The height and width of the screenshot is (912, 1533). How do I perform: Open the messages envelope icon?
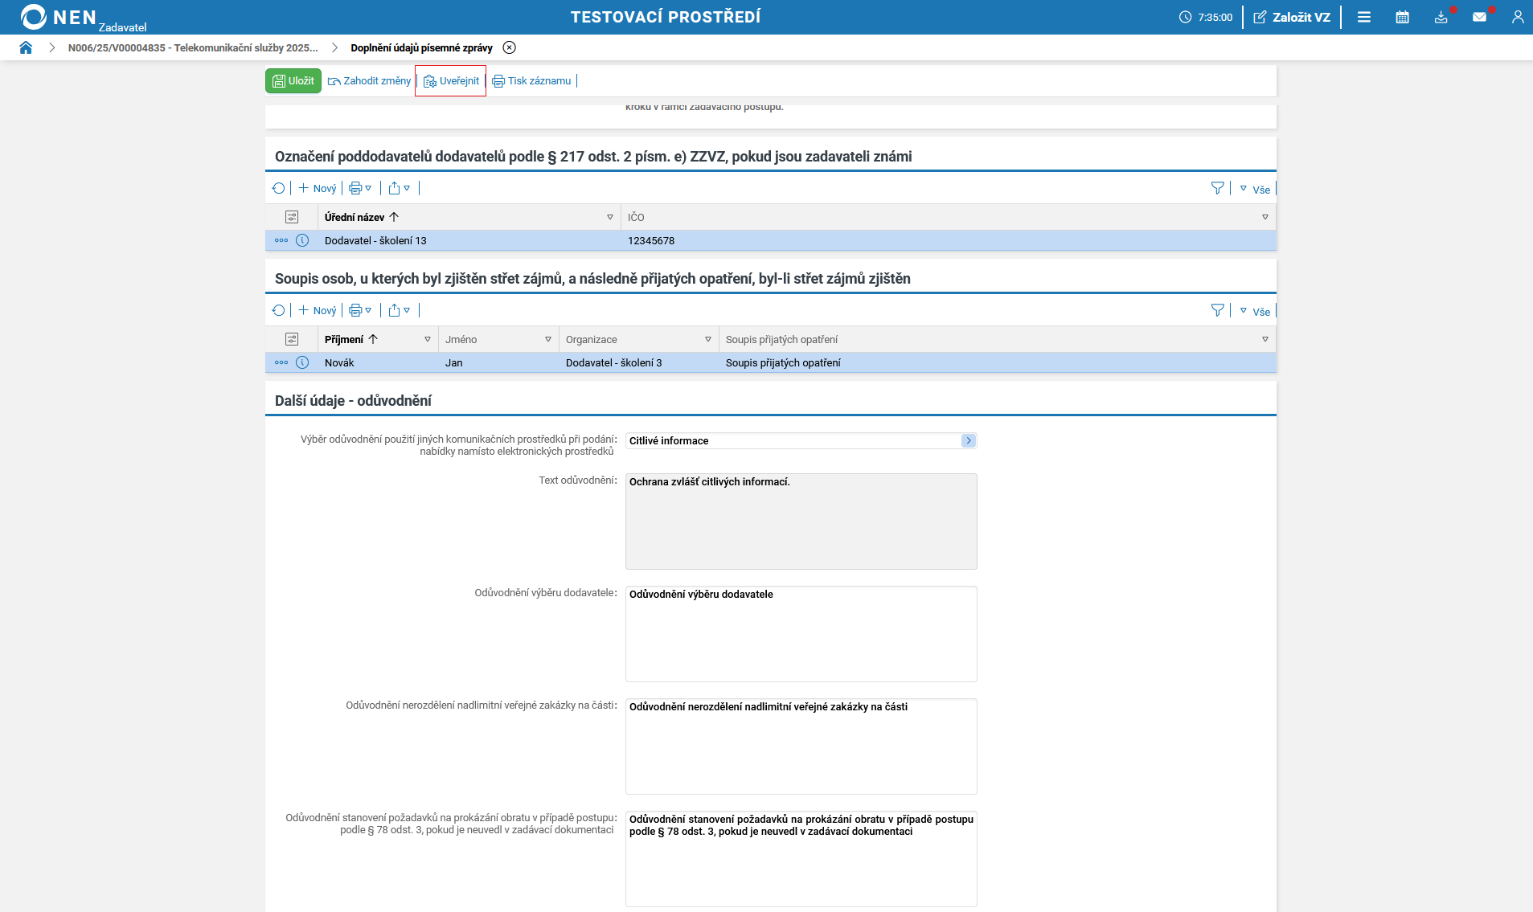pos(1480,17)
